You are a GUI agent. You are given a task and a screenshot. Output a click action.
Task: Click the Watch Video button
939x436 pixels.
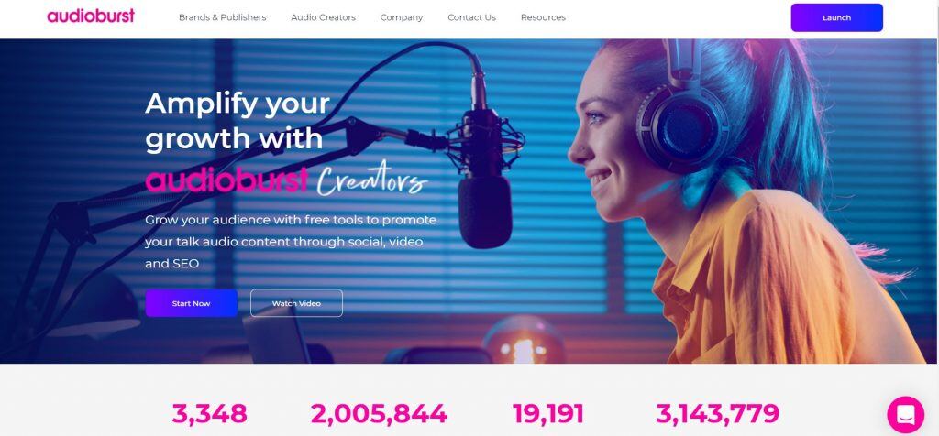coord(296,303)
